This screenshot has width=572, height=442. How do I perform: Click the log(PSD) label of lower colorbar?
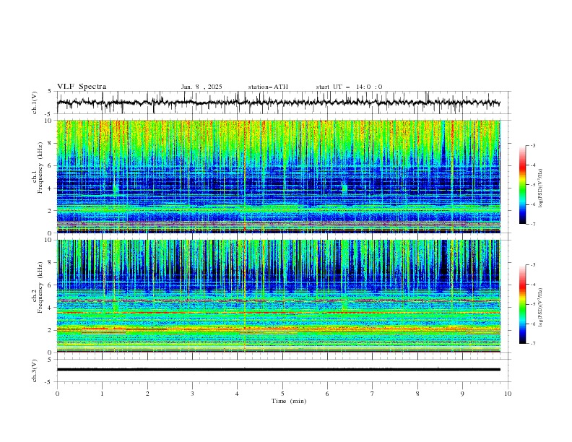pyautogui.click(x=541, y=308)
